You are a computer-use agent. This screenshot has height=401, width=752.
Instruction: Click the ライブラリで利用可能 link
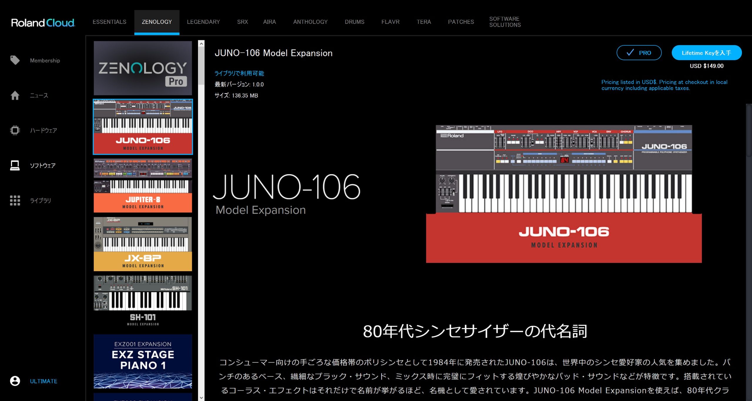click(239, 73)
